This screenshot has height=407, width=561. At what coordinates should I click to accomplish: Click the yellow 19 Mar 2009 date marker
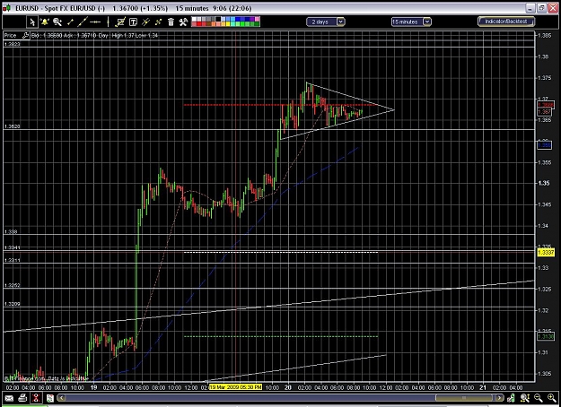pyautogui.click(x=235, y=387)
